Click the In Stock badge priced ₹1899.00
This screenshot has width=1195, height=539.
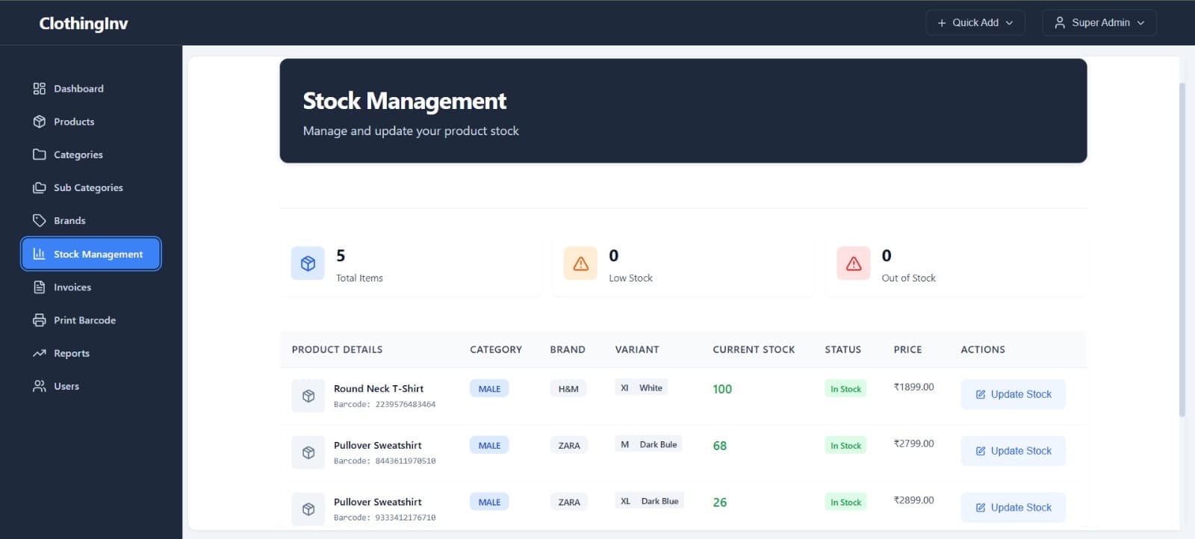845,389
